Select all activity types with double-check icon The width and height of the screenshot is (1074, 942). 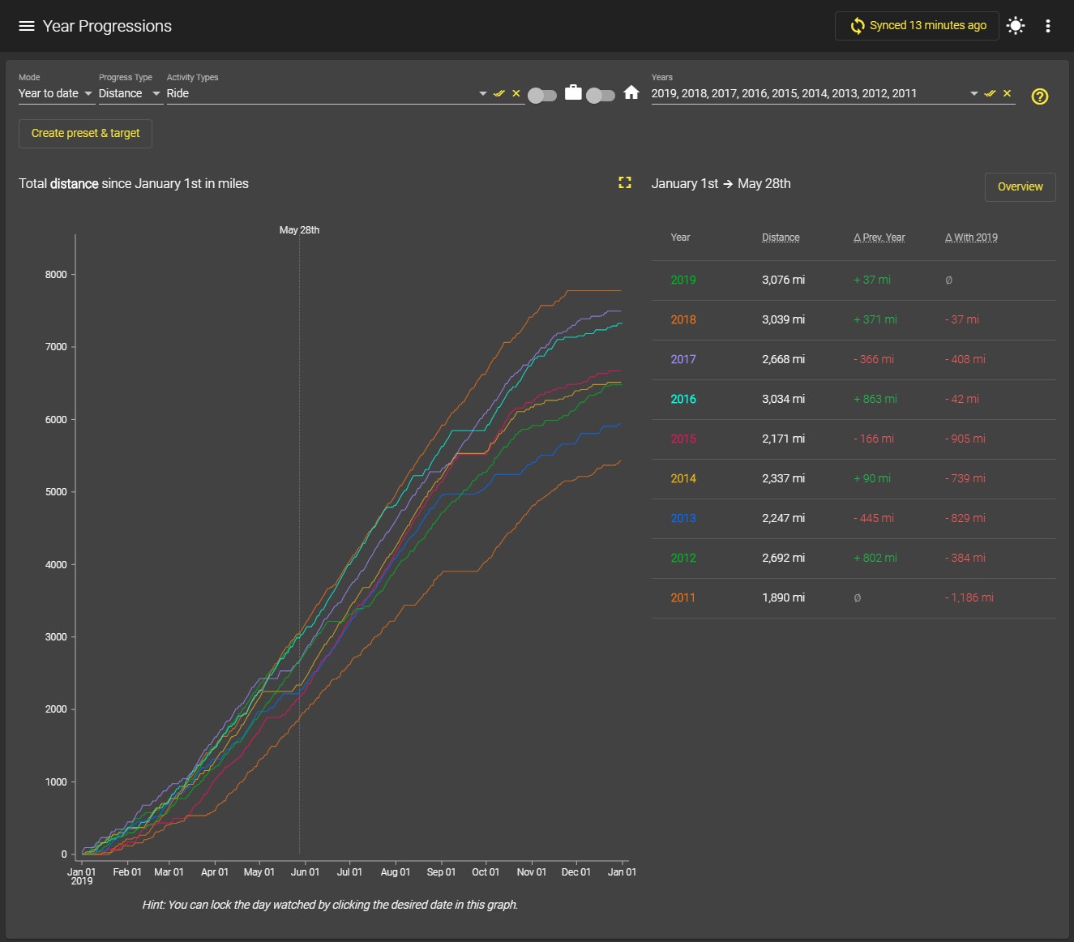coord(499,94)
